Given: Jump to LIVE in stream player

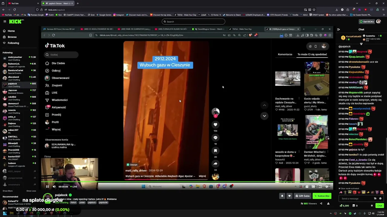Looking at the screenshot, I should 73,187.
